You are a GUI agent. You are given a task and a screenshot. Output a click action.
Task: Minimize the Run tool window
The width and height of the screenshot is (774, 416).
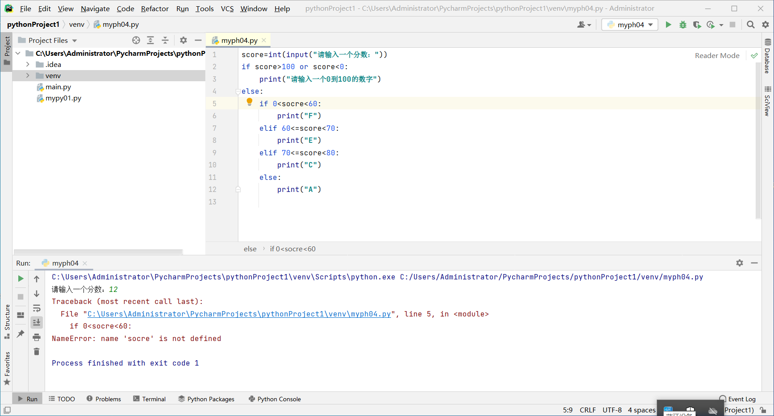[x=754, y=263]
